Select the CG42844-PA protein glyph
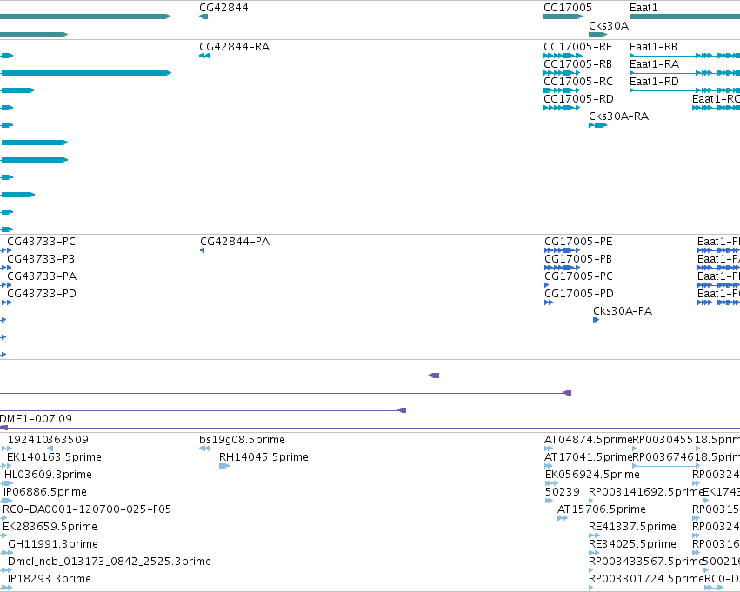 [x=203, y=250]
